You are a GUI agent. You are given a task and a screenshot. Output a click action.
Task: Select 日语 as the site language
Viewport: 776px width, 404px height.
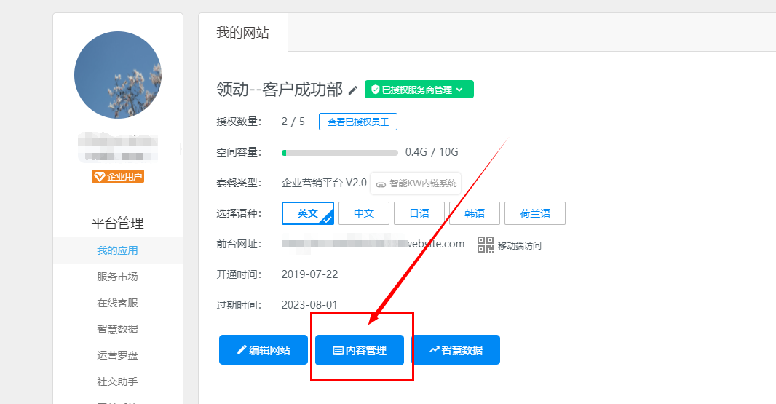(x=419, y=213)
